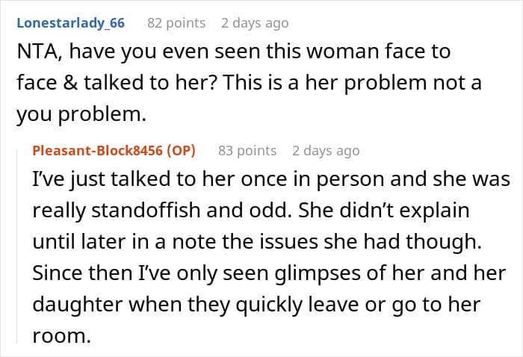
Task: Click the word "standoffish" in the reply
Action: (146, 211)
